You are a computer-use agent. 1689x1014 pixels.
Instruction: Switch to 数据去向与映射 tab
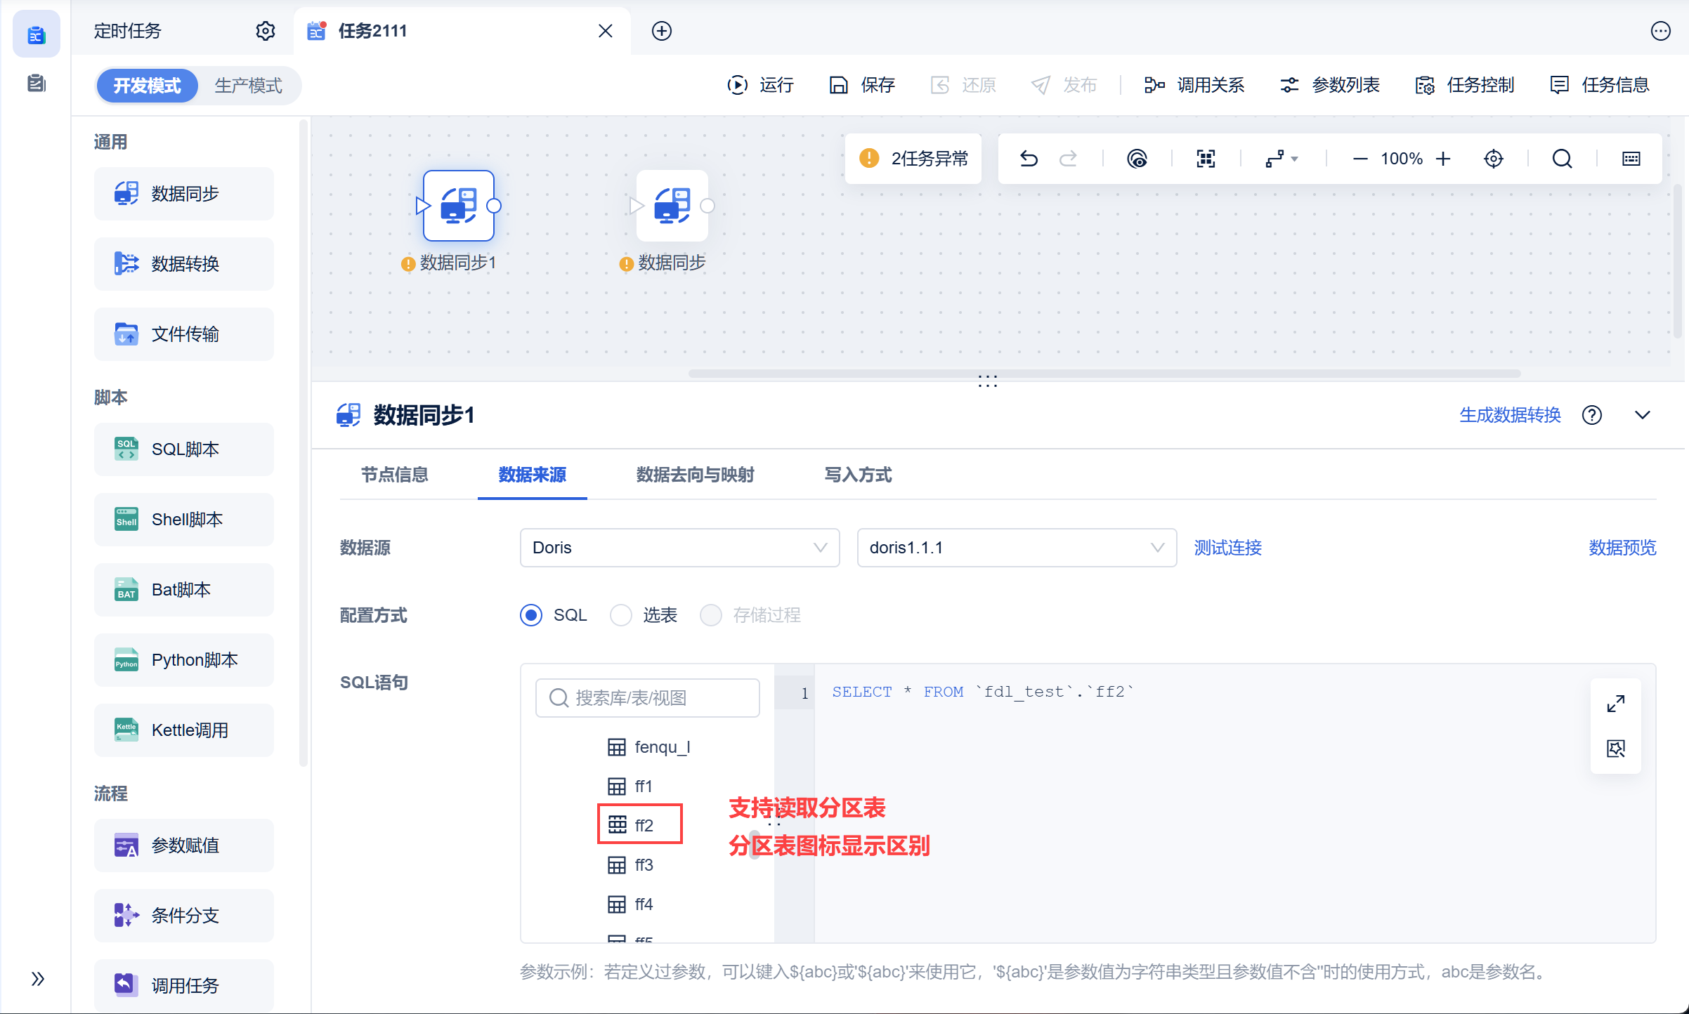[695, 475]
